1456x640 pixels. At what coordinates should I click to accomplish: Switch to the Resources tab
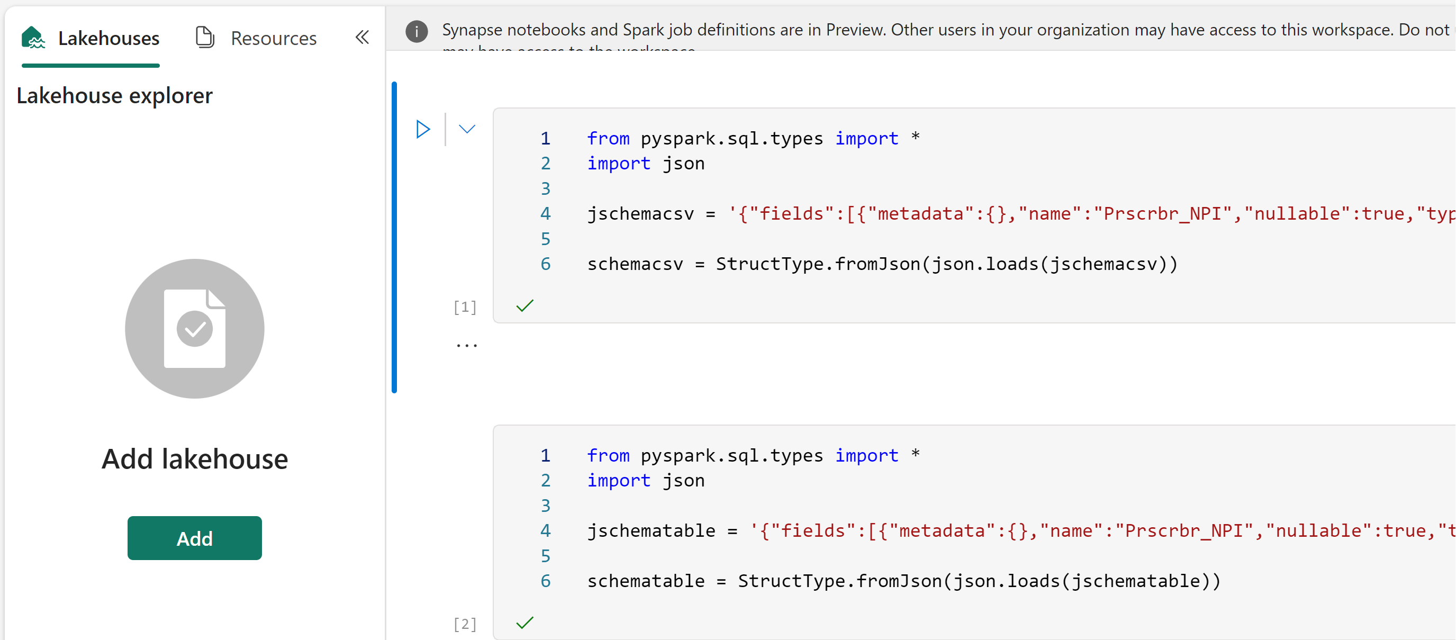point(256,38)
